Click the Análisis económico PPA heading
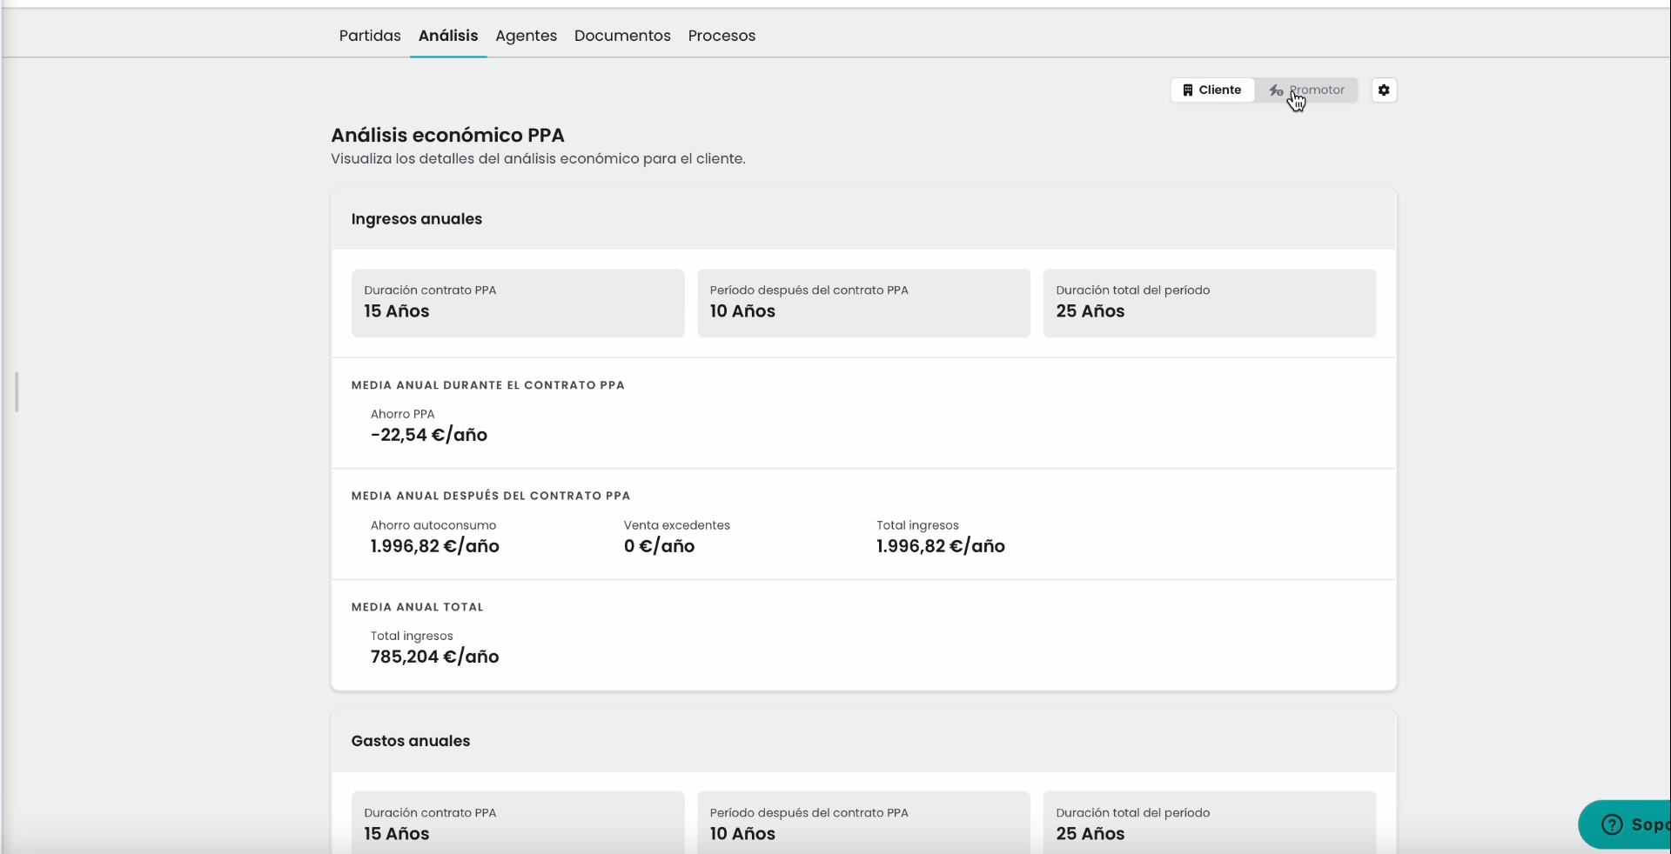The image size is (1671, 854). click(x=447, y=136)
